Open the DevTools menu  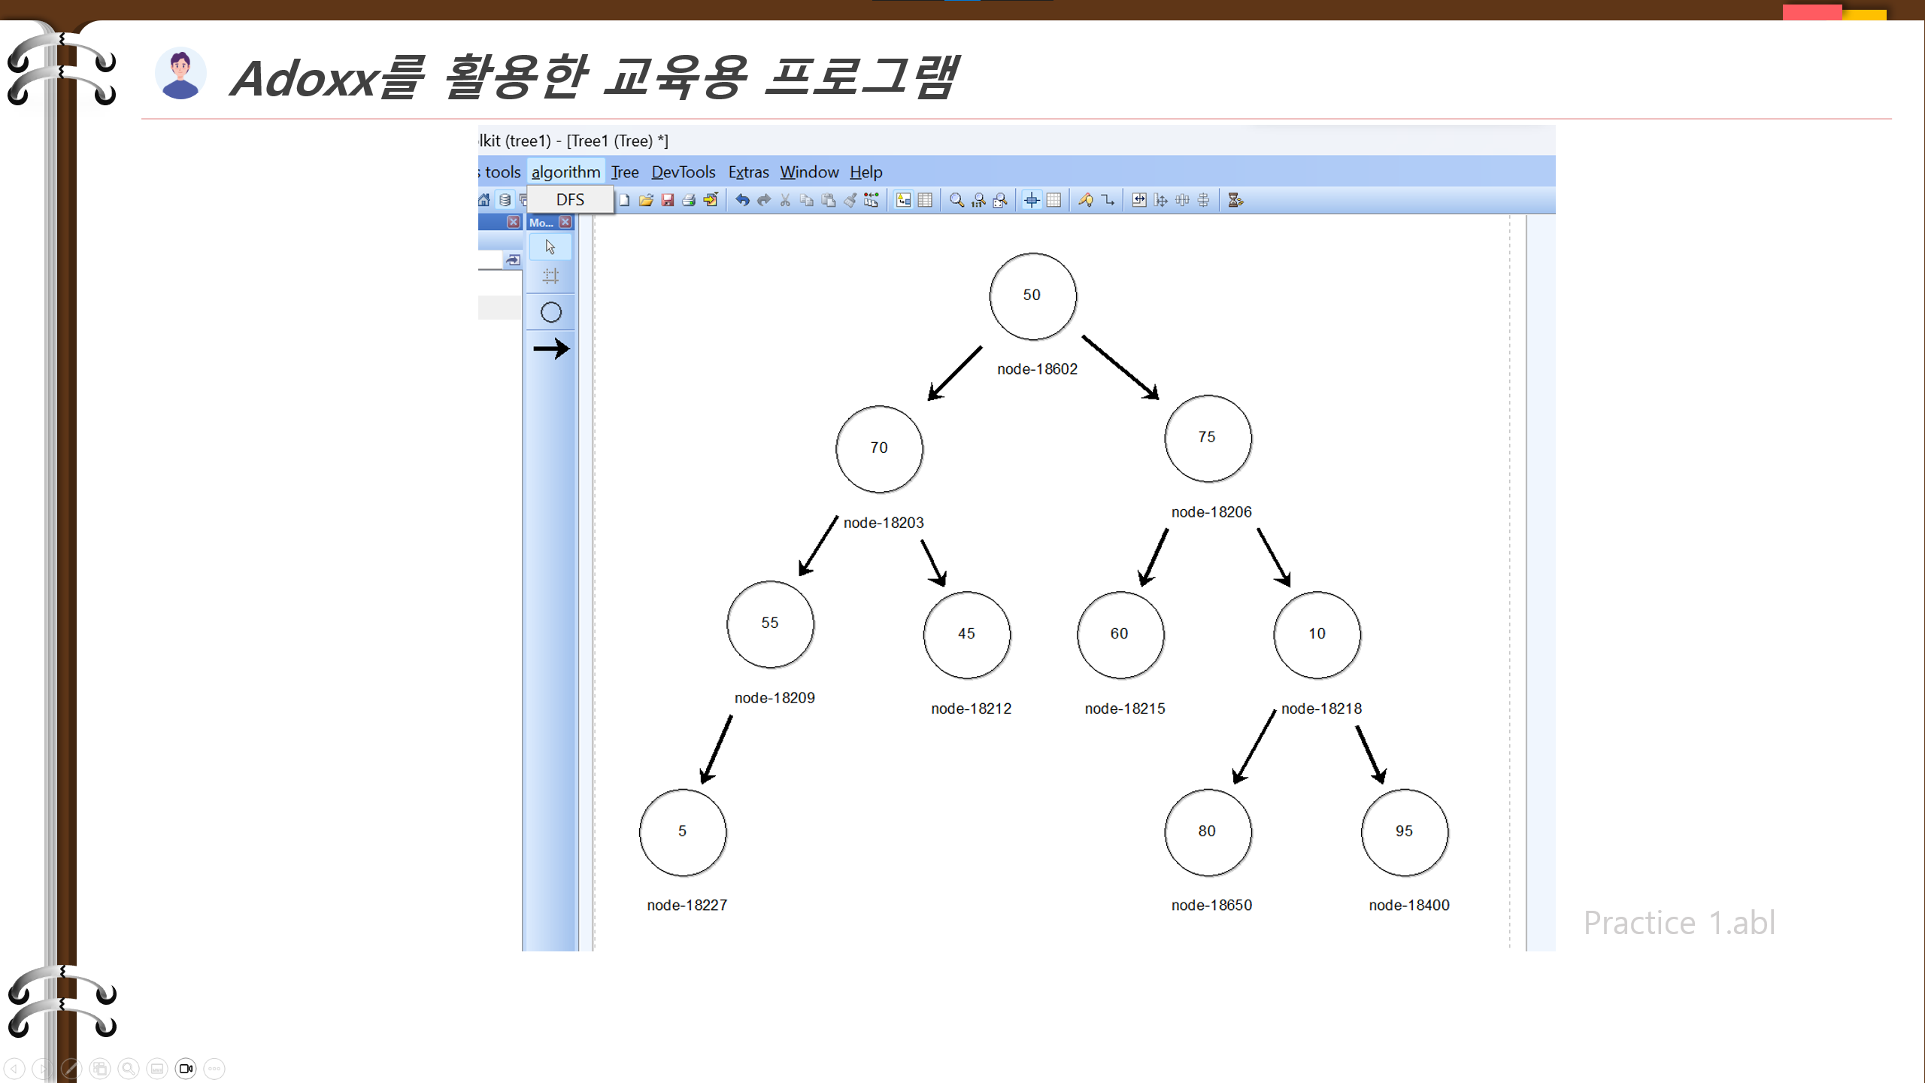pyautogui.click(x=683, y=172)
